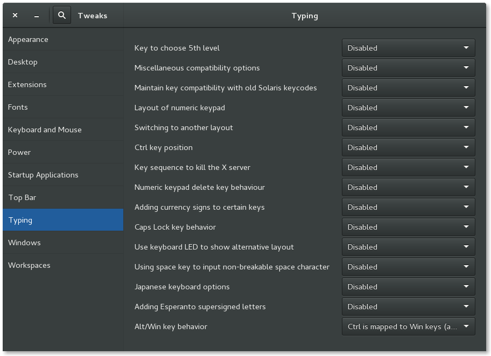This screenshot has height=356, width=491.
Task: Open Key sequence to kill X server dropdown
Action: coord(408,168)
